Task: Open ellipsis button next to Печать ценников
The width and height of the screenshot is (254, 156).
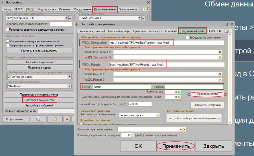Action: [143, 18]
